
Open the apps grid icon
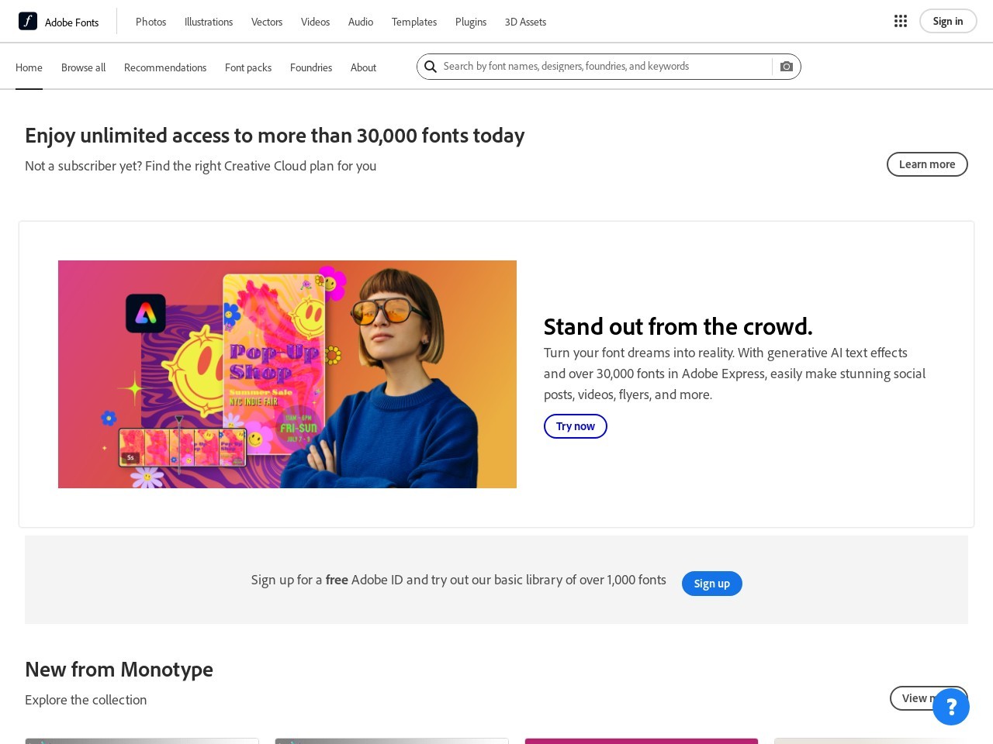tap(901, 22)
